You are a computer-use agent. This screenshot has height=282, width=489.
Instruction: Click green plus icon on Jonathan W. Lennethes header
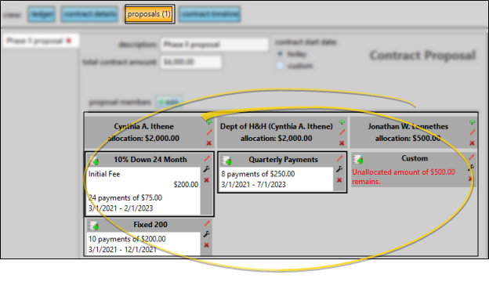(473, 122)
